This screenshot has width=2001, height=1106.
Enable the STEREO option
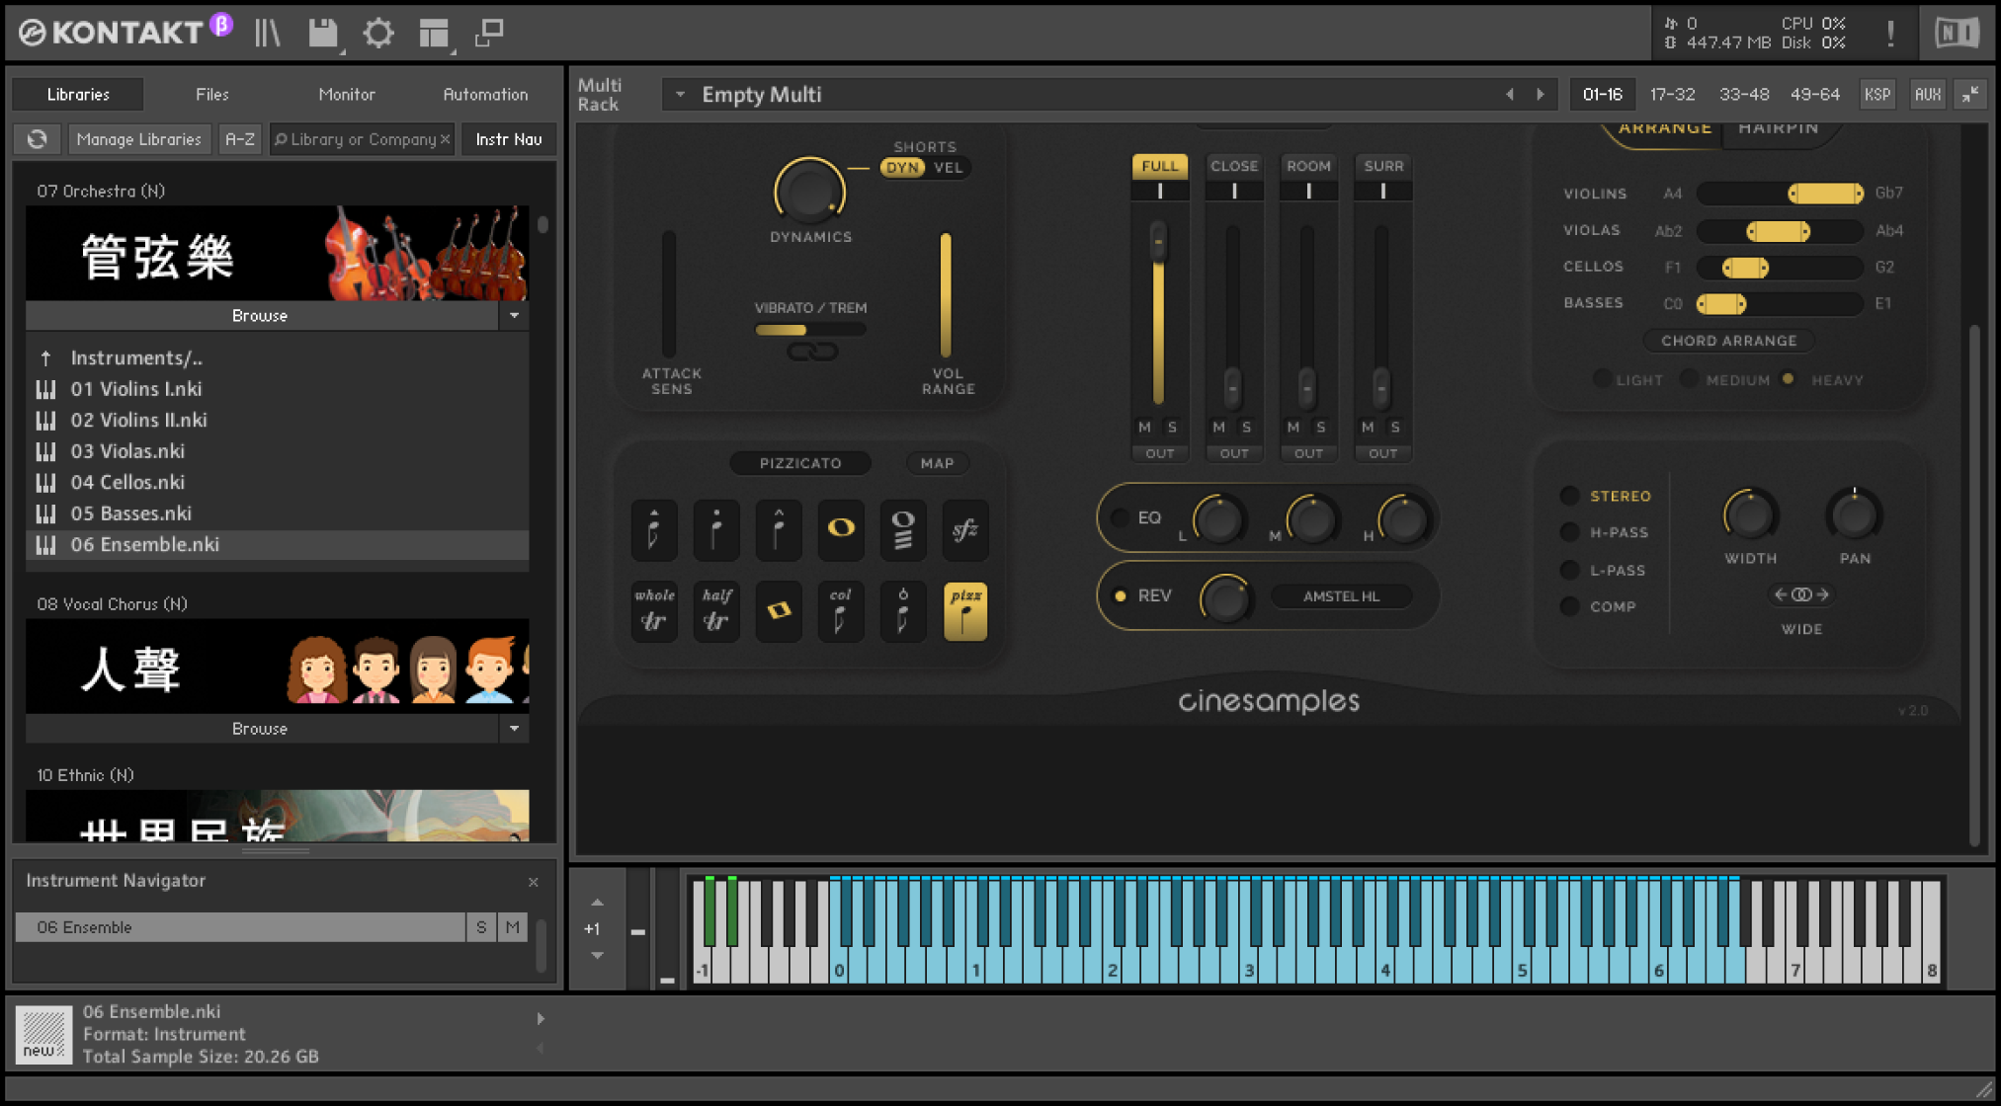click(1569, 496)
